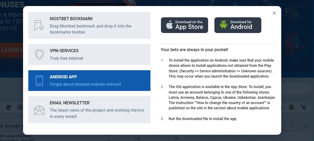Expand the Sri Lanka league chevron
Screen dimensions: 314x141
click(307, 126)
